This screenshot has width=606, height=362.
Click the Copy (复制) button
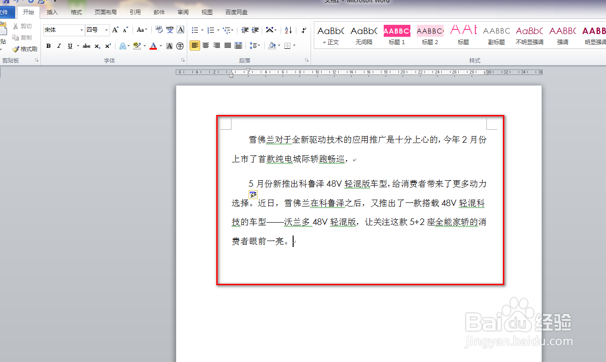click(x=22, y=37)
